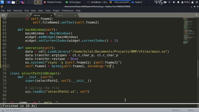The image size is (199, 112).
Task: Click 'widget.addWidget(mainWindow)' on line 64
Action: click(52, 37)
